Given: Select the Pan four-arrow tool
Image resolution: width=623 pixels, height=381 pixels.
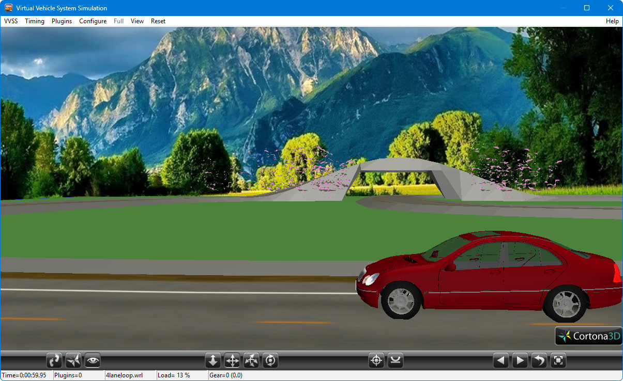Looking at the screenshot, I should (x=232, y=360).
